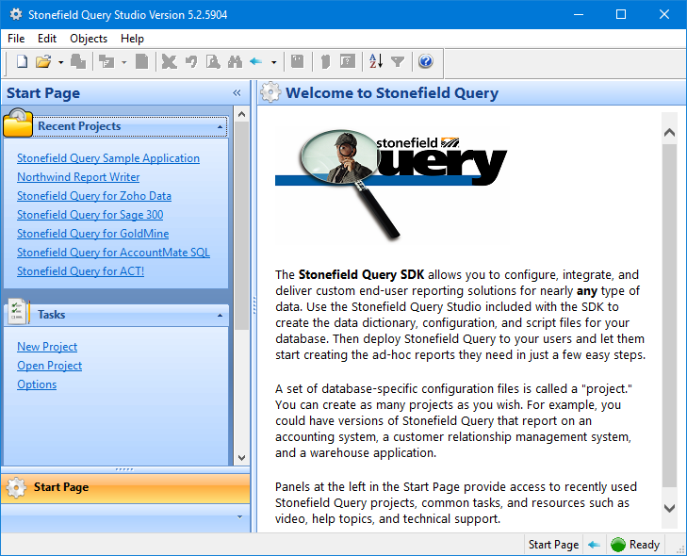
Task: Open the dropdown arrow beside the Back arrow
Action: point(273,63)
